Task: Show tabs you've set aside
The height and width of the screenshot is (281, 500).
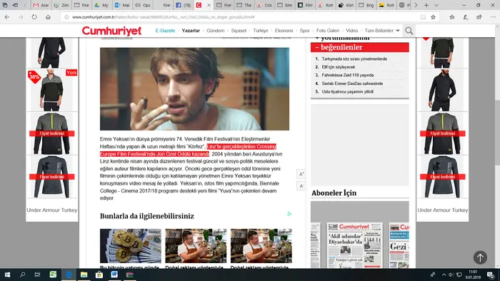Action: point(5,5)
